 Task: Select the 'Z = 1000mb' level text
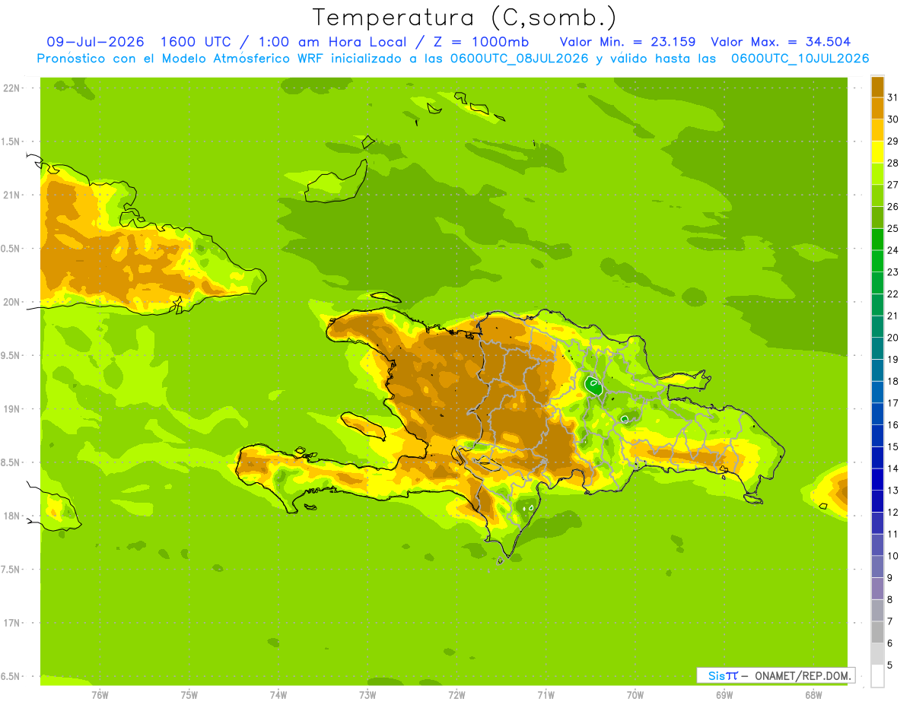[482, 42]
